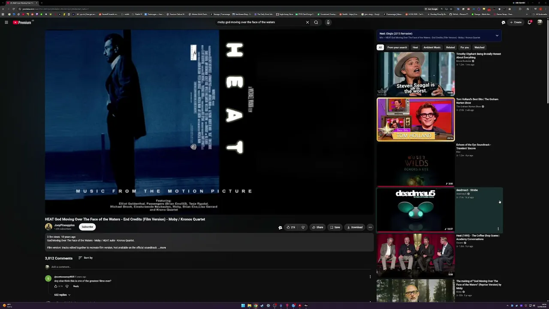Click the Add a comment field
This screenshot has width=549, height=309.
tap(210, 267)
